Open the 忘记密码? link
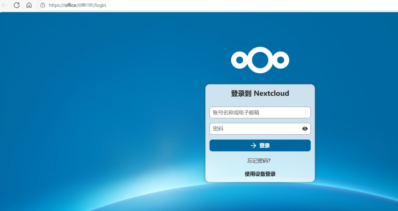 coord(259,161)
